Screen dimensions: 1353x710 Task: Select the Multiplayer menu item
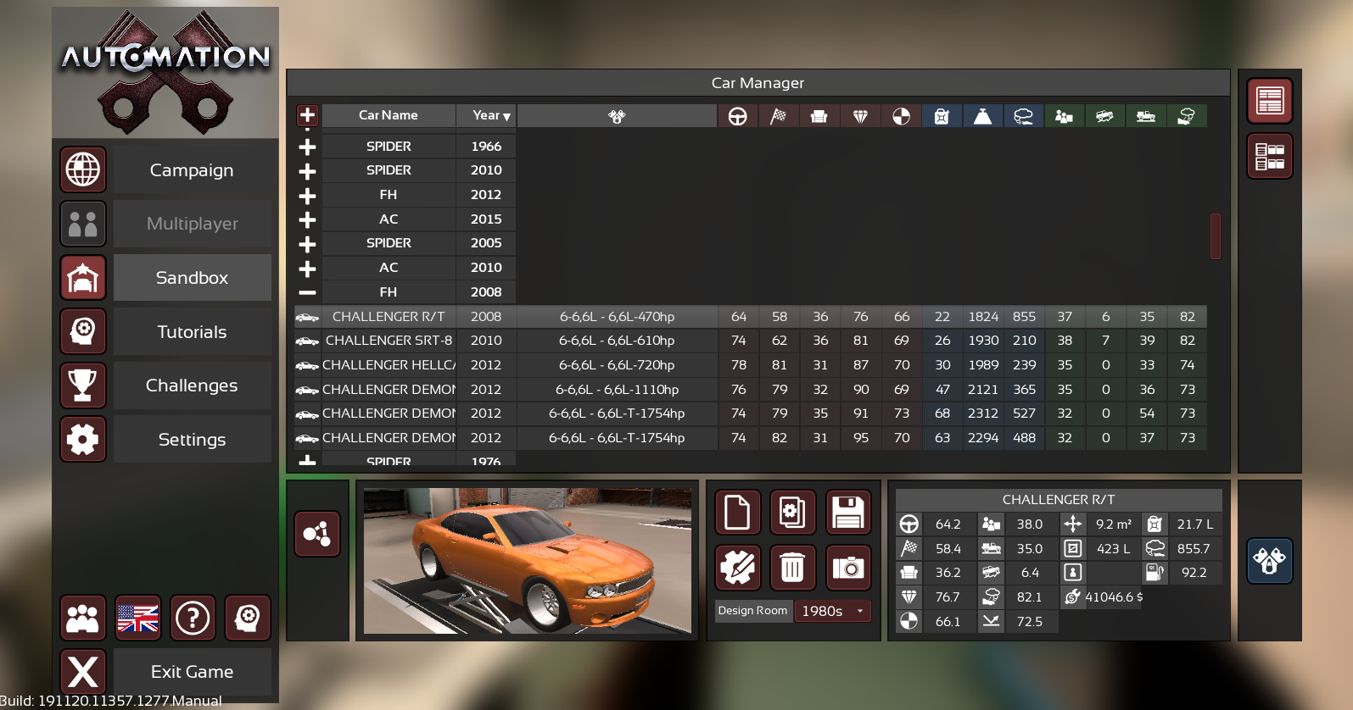193,224
